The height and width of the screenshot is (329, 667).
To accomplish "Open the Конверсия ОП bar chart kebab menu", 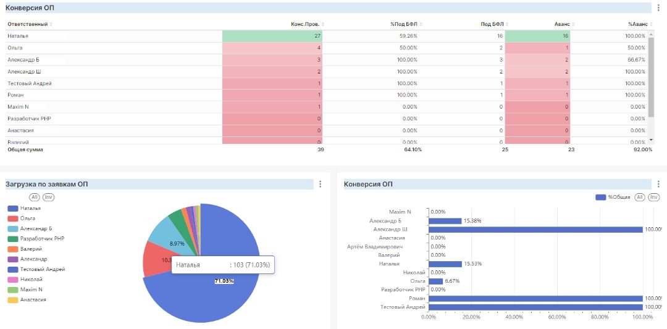I will [658, 184].
